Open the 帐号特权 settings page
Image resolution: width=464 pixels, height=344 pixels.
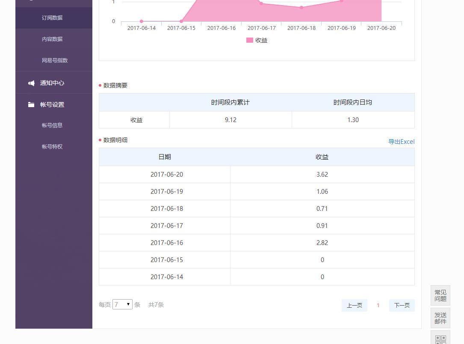click(x=52, y=146)
